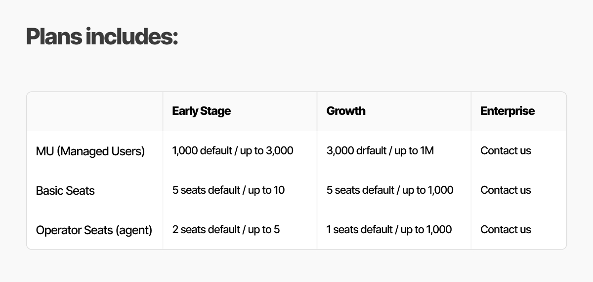The height and width of the screenshot is (282, 593).
Task: Select the Early Stage column header
Action: pyautogui.click(x=201, y=111)
